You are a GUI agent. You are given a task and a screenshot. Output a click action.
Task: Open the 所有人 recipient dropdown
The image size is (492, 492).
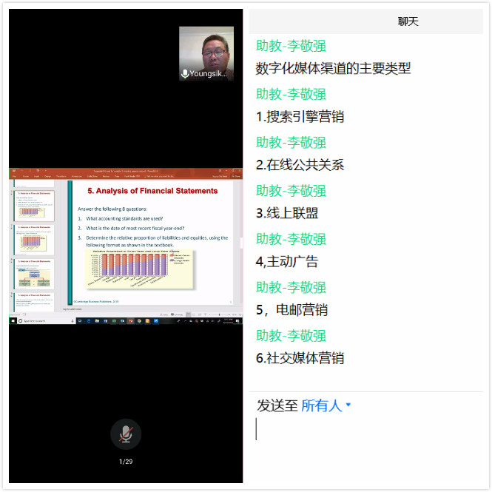(x=326, y=405)
